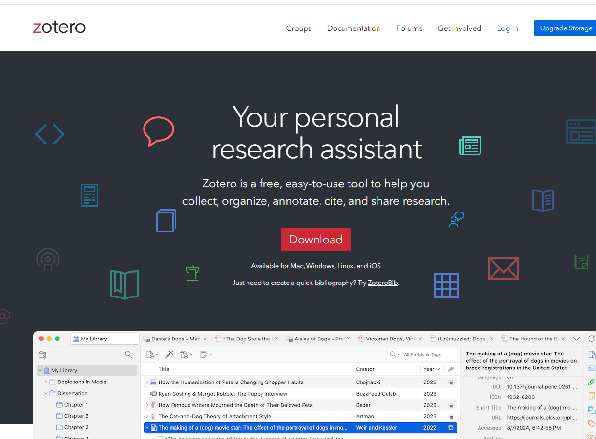The width and height of the screenshot is (596, 439).
Task: Click PDF icon in Weir and Kessler row
Action: pos(451,428)
